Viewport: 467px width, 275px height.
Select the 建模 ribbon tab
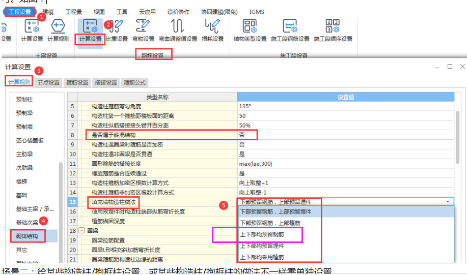click(48, 12)
